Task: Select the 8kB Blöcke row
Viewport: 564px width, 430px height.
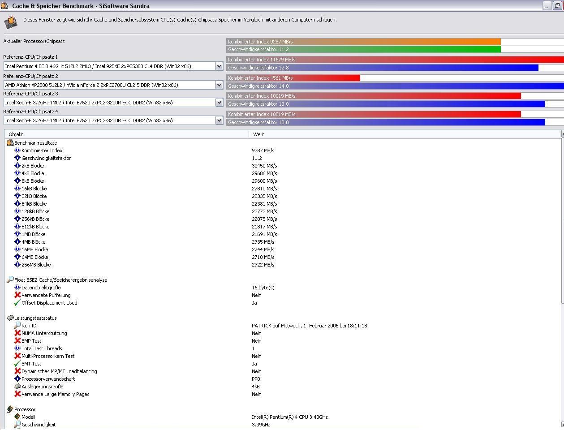Action: (283, 181)
